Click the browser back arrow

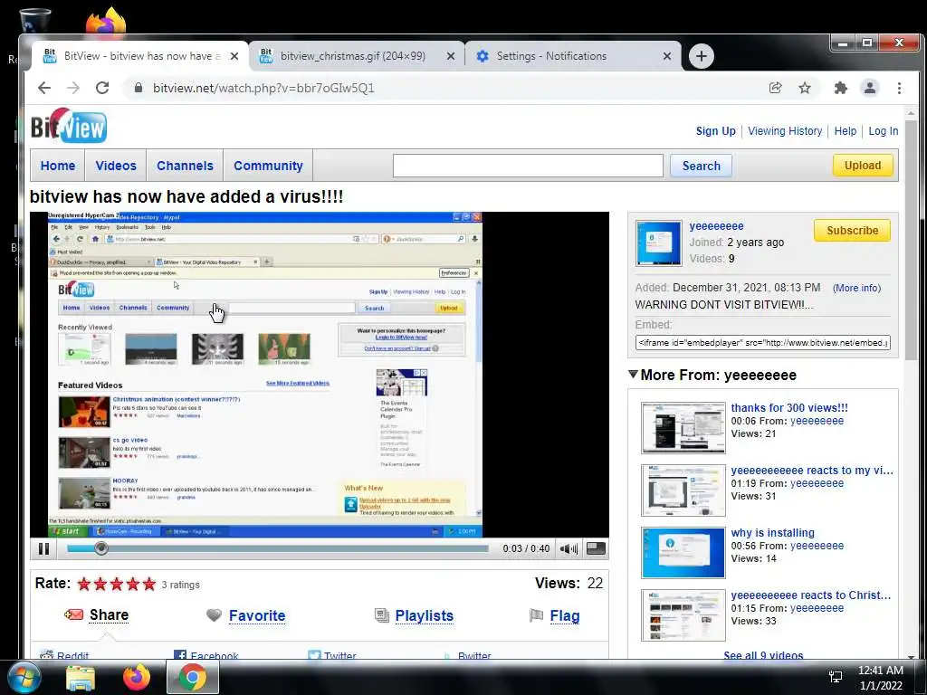tap(44, 88)
